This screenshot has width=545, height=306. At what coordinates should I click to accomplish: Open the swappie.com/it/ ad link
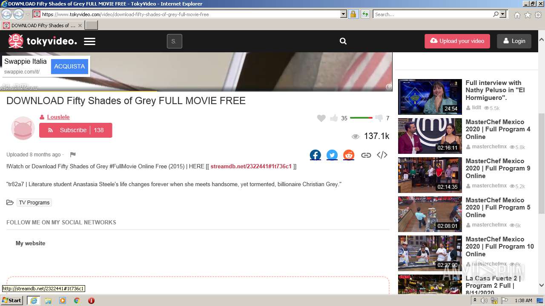coord(22,72)
